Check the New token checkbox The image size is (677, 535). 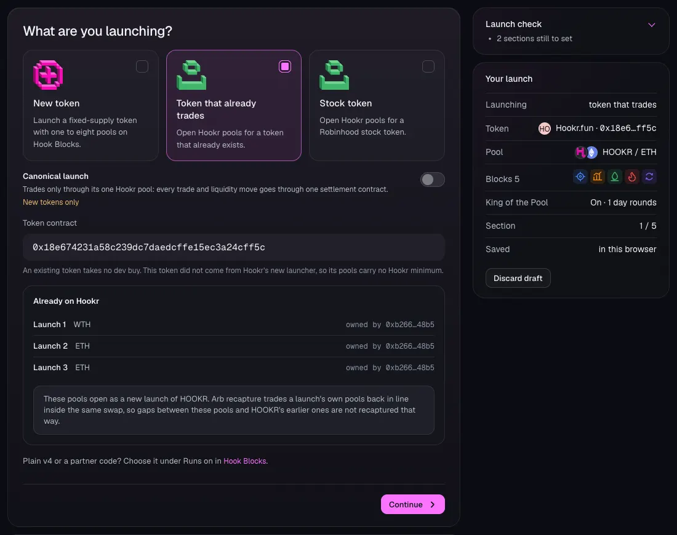(x=142, y=66)
